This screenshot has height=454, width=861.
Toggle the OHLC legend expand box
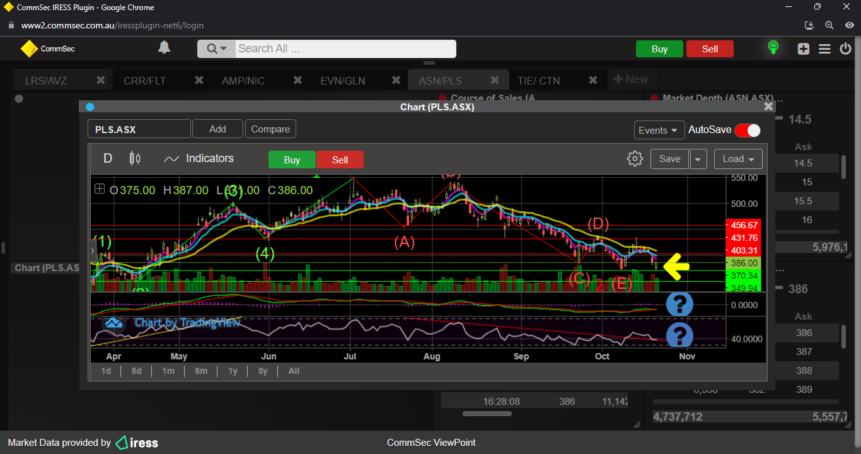100,189
